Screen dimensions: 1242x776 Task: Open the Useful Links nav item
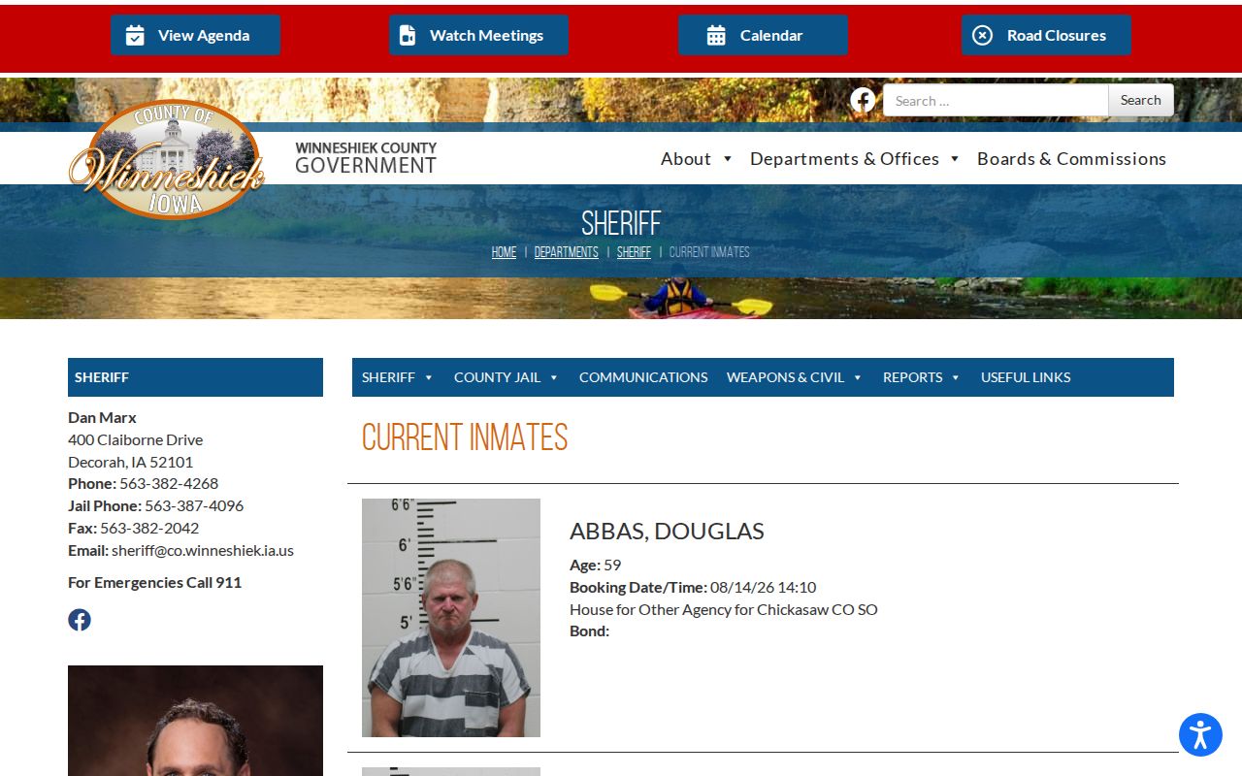[x=1026, y=377]
